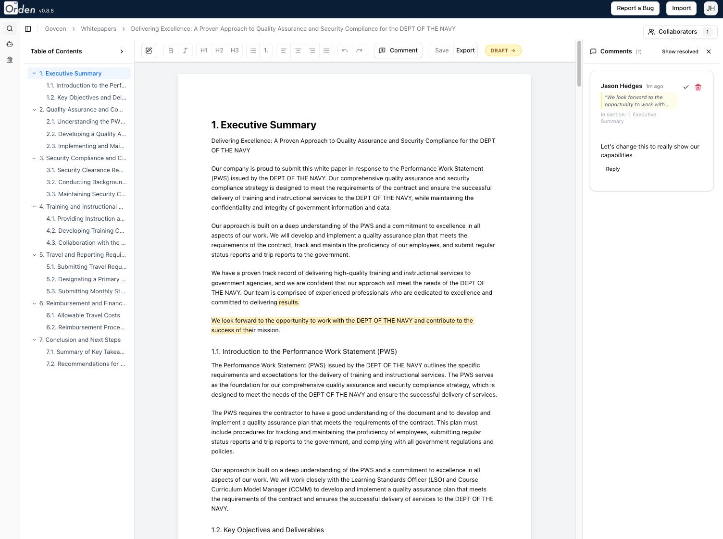This screenshot has width=723, height=539.
Task: Collapse the Travel and Reporting section
Action: click(34, 255)
